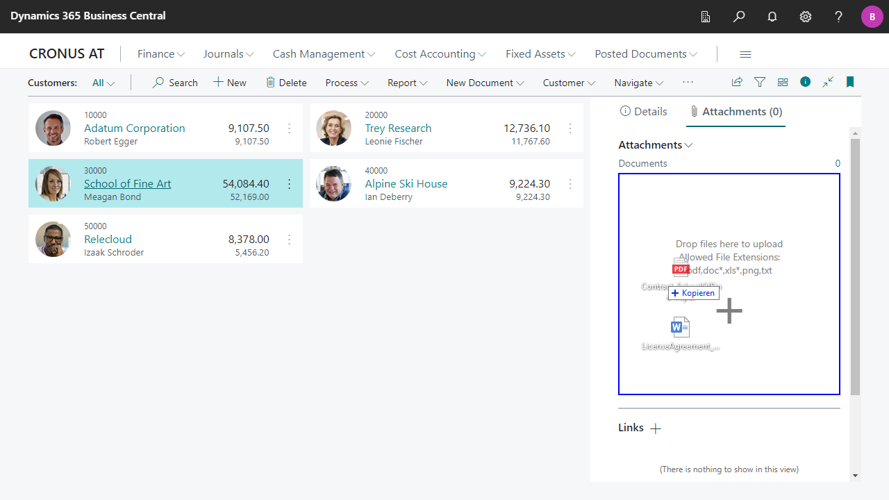Switch the list layout view icon
The image size is (889, 500).
[783, 82]
